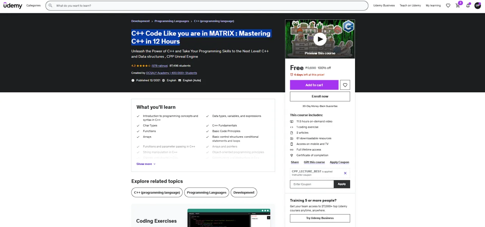
Task: Click the course title heading
Action: pyautogui.click(x=201, y=37)
